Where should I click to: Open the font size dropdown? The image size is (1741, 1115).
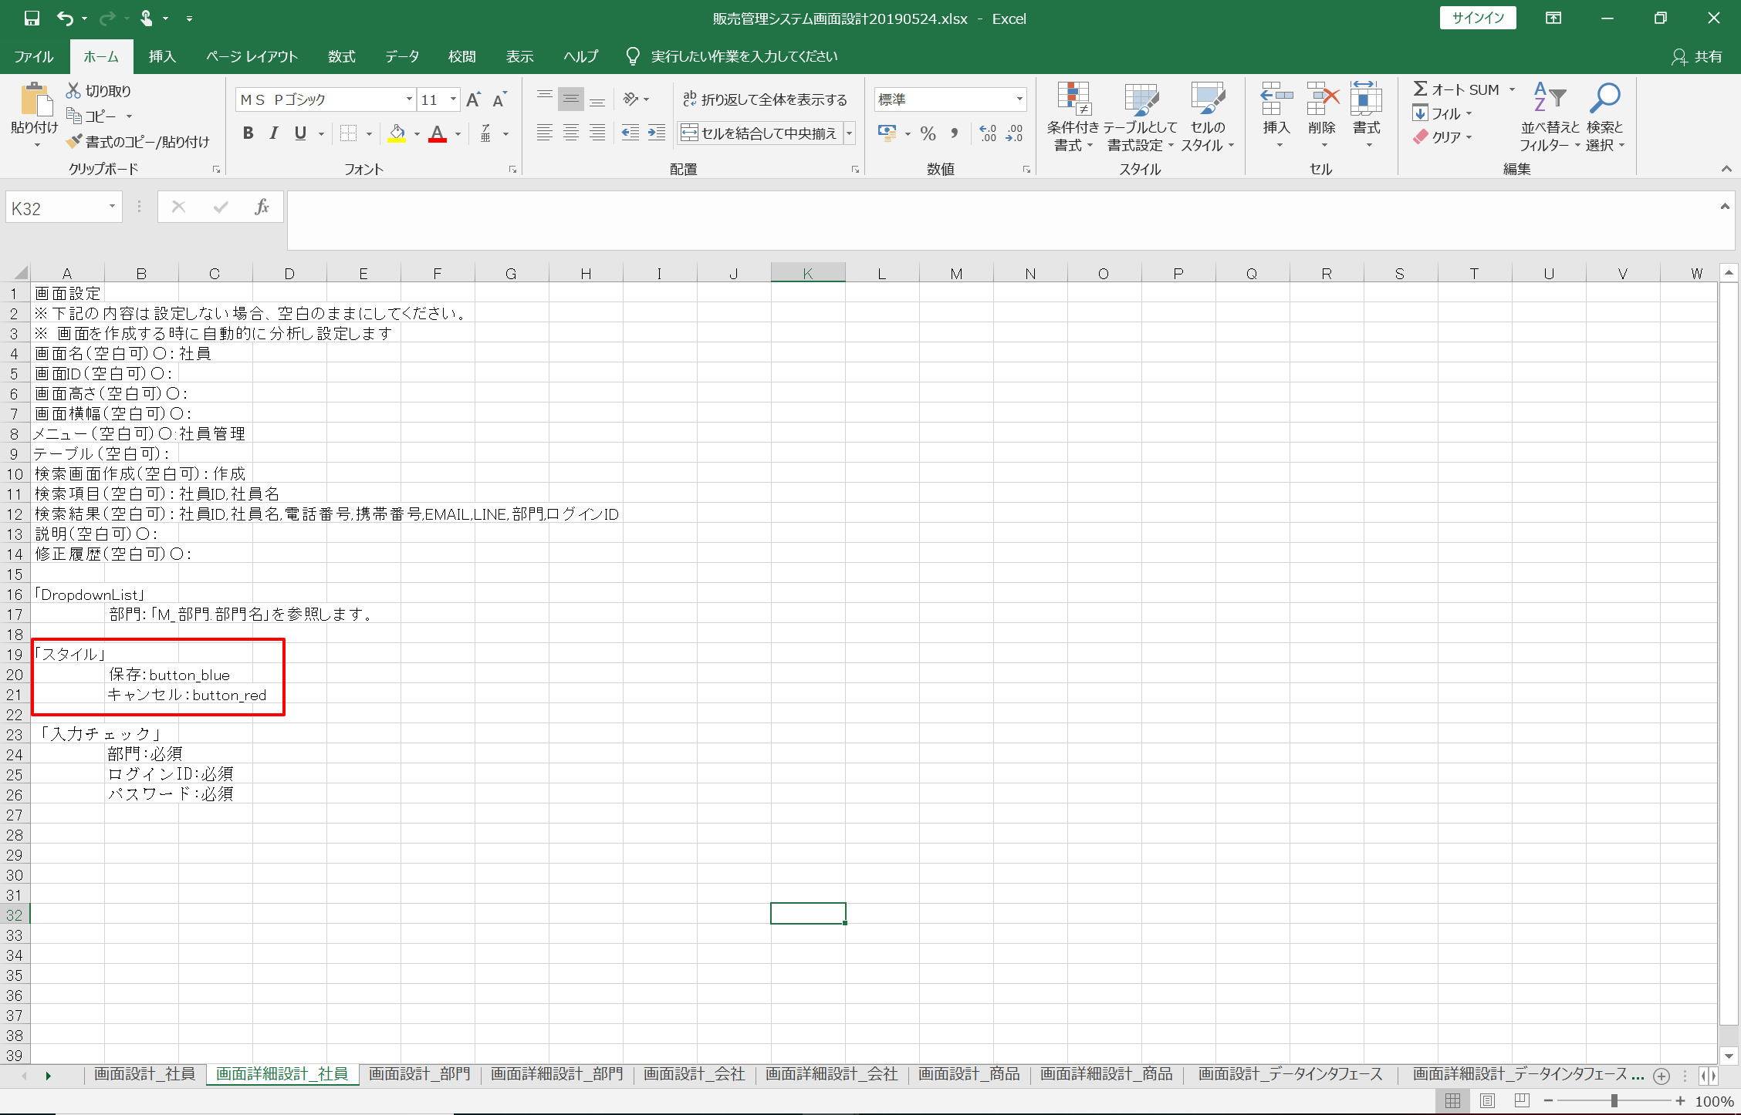pyautogui.click(x=454, y=99)
